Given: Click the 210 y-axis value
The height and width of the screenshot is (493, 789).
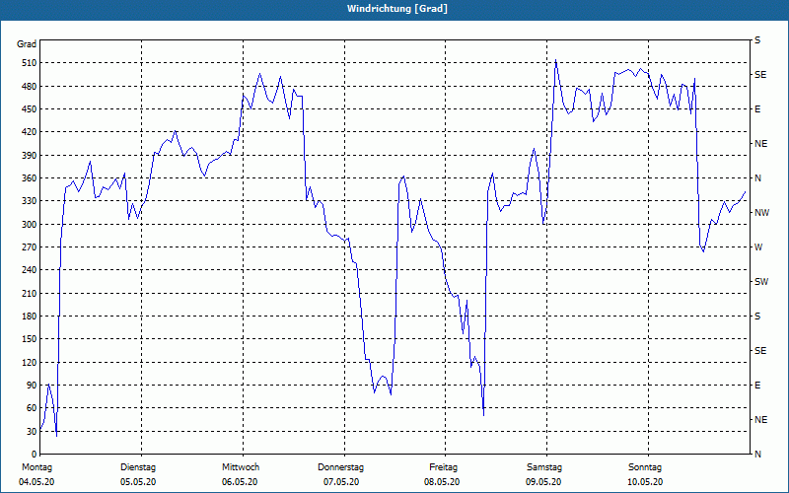Looking at the screenshot, I should coord(30,293).
